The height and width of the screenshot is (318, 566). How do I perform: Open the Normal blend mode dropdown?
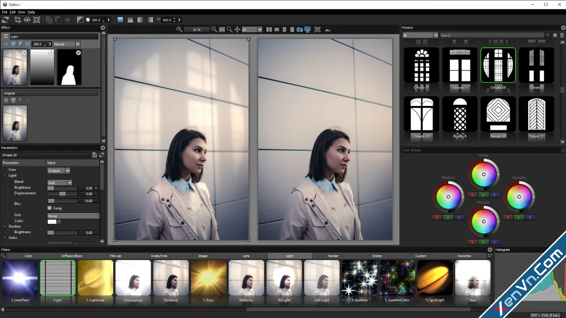[x=67, y=44]
